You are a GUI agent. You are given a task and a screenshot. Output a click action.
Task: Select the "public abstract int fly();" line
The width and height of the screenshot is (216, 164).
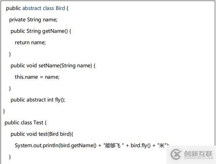(38, 100)
